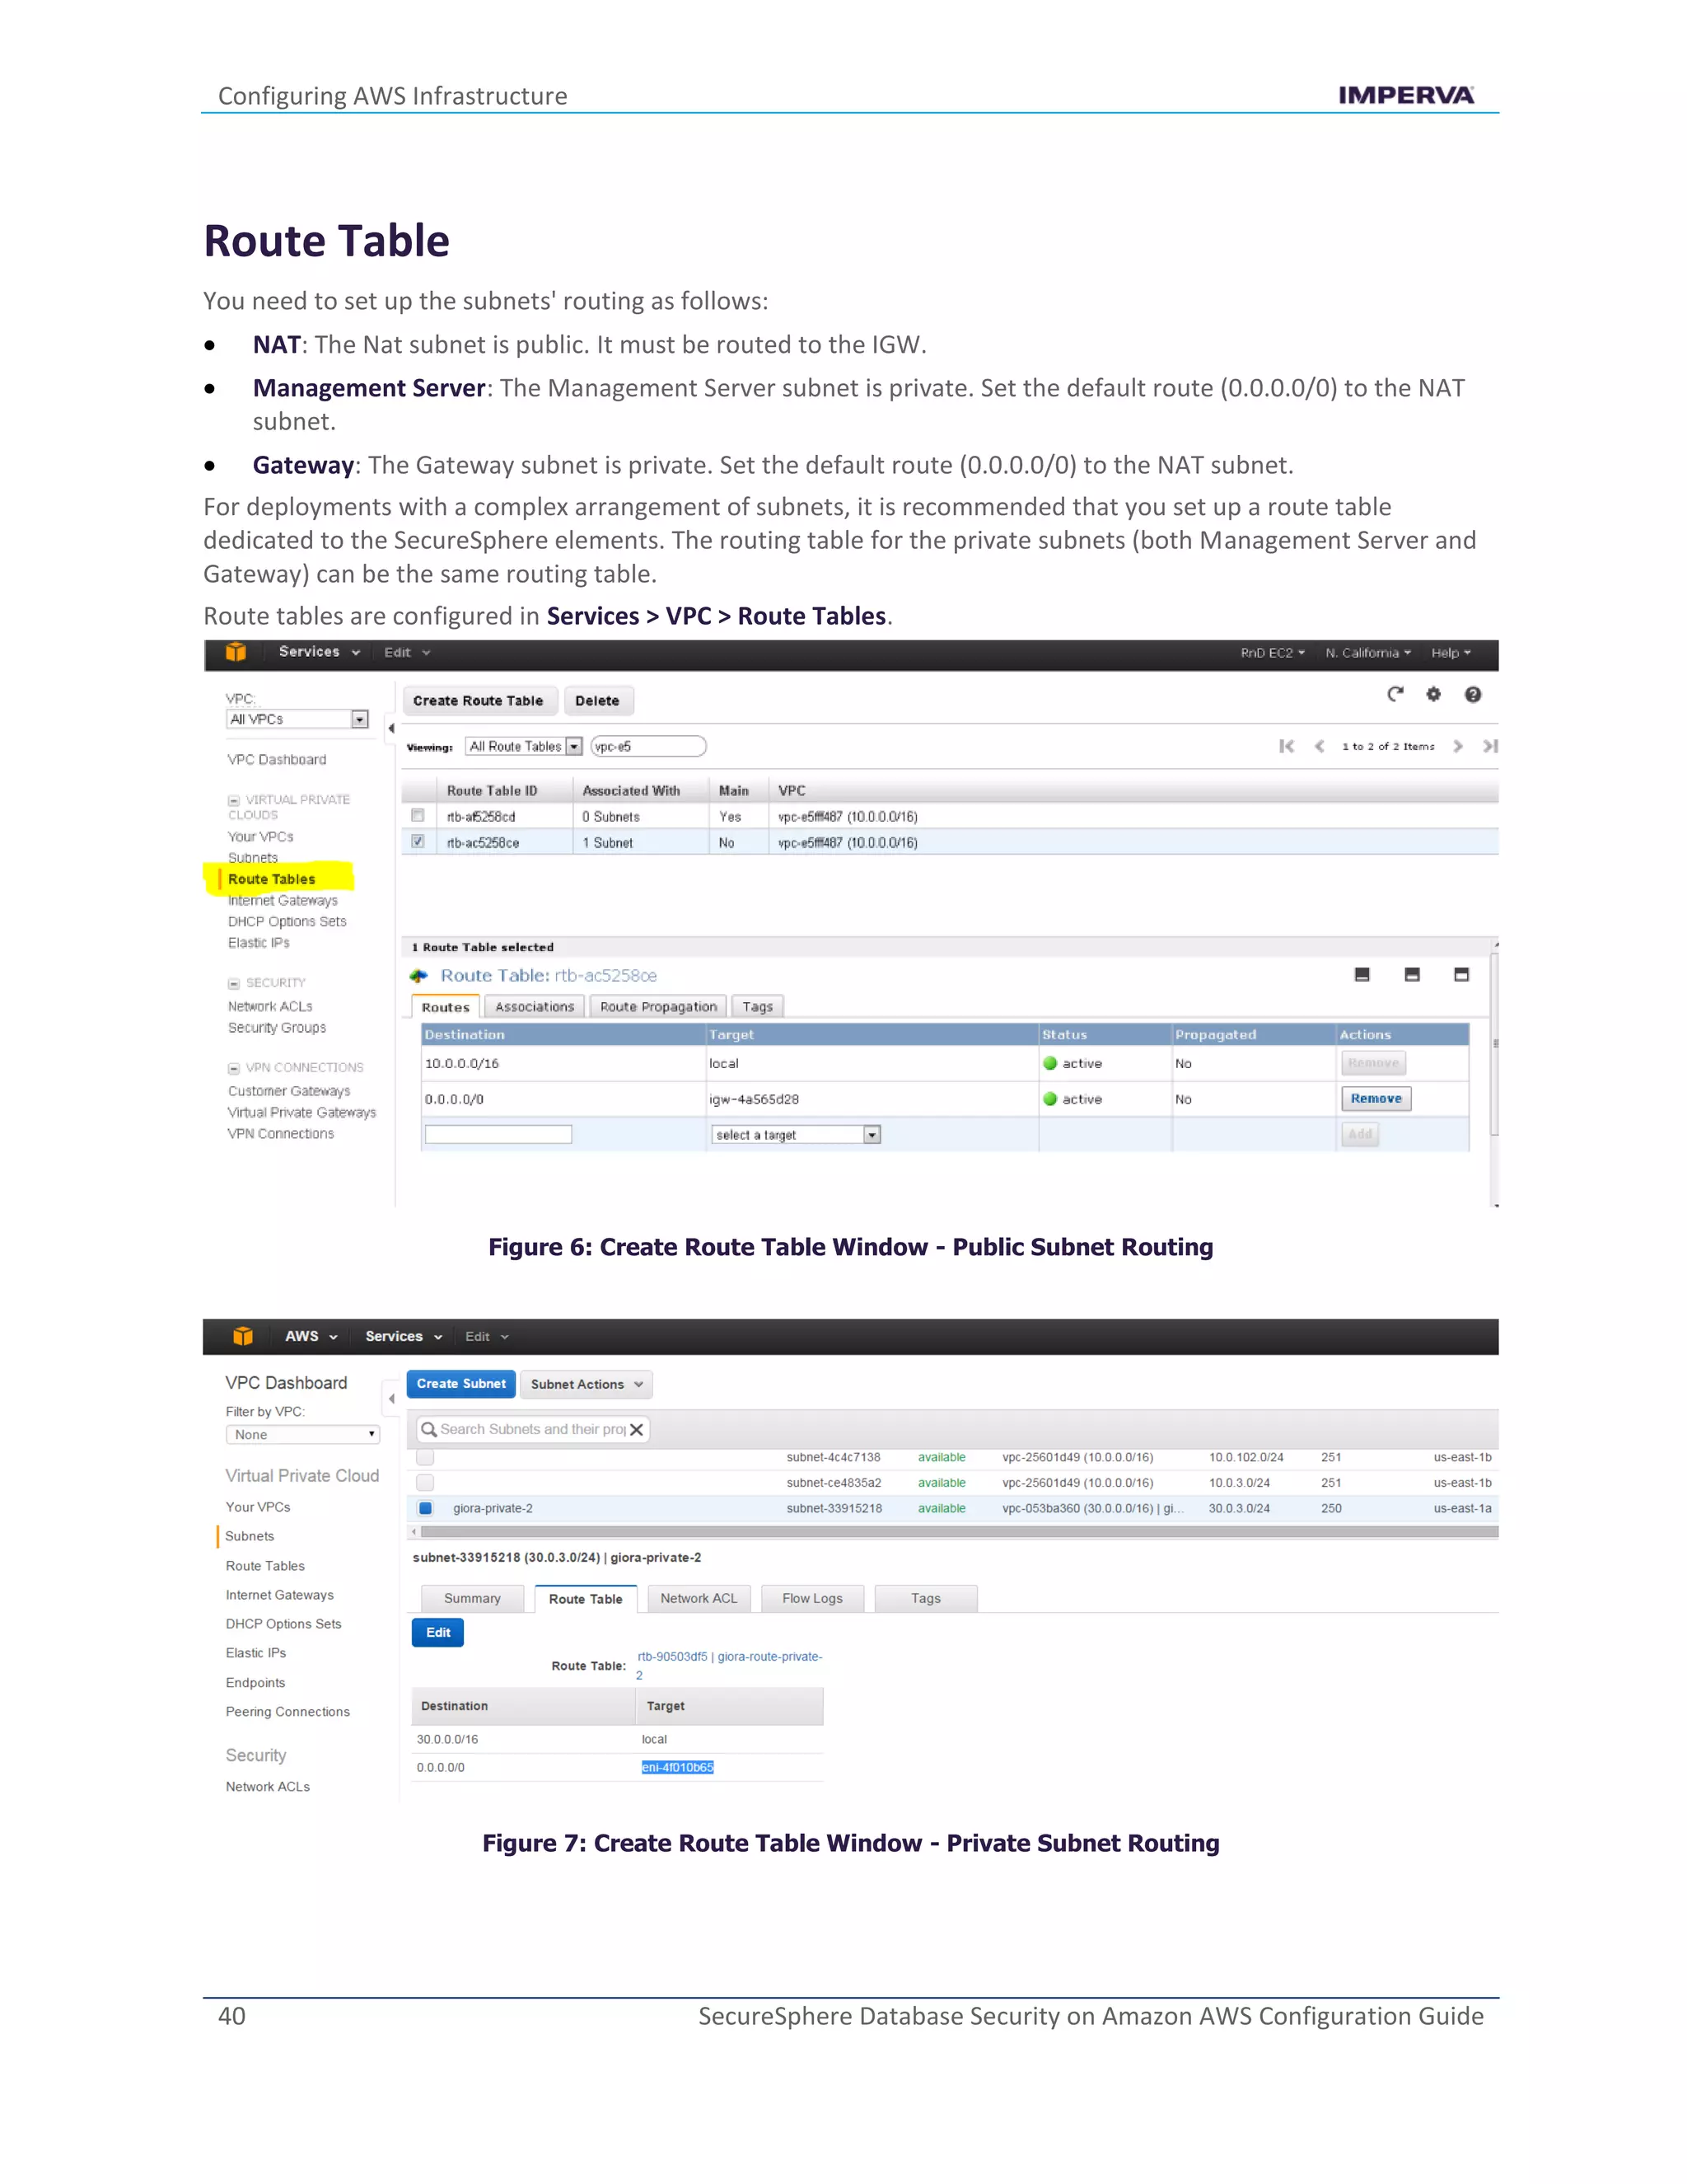
Task: Collapse the VPC sidebar in the Route Tables console
Action: (x=390, y=728)
